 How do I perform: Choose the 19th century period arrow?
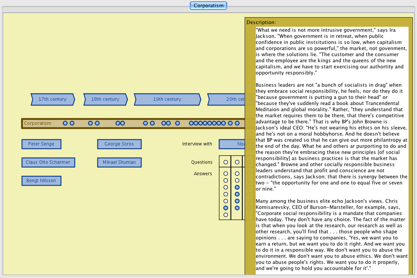(x=167, y=99)
